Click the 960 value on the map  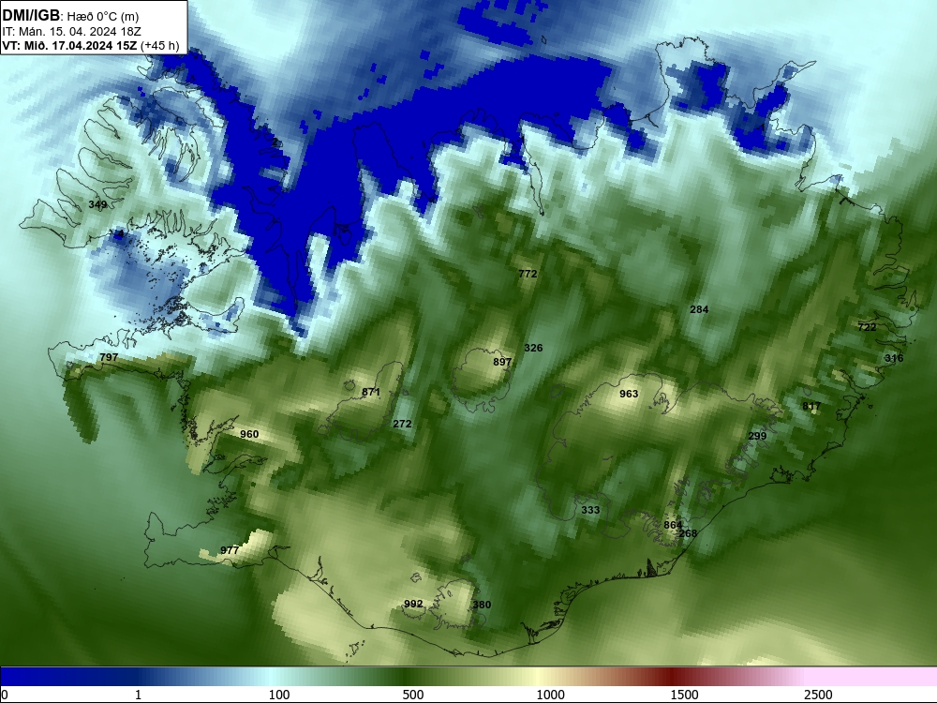click(249, 433)
